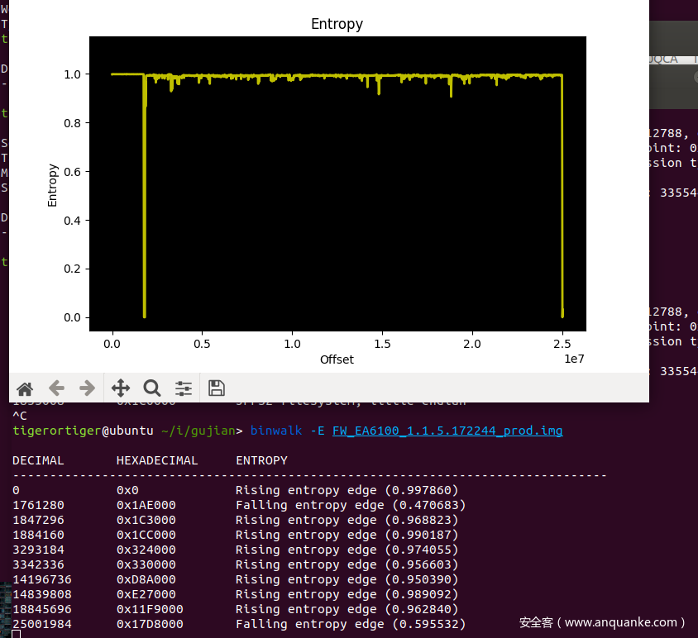Click the underlined FW_EA6100 firmware file name
This screenshot has width=698, height=638.
(447, 431)
